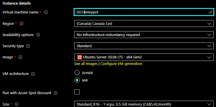Expand the Availability options dropdown
This screenshot has height=107, width=216.
(144, 35)
